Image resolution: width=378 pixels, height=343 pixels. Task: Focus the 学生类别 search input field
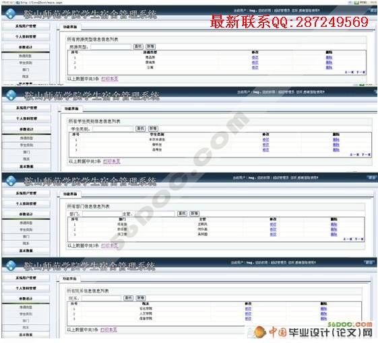pyautogui.click(x=113, y=128)
